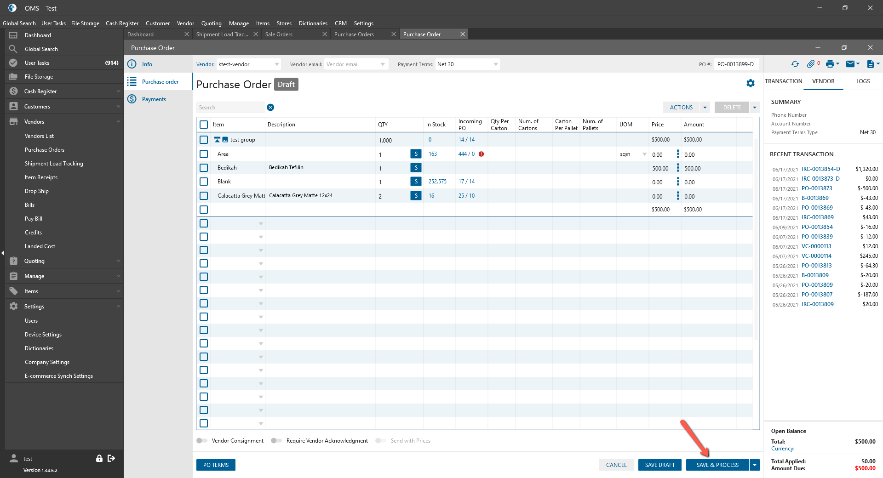The height and width of the screenshot is (478, 883).
Task: Click the refresh icon in the top toolbar
Action: (x=795, y=64)
